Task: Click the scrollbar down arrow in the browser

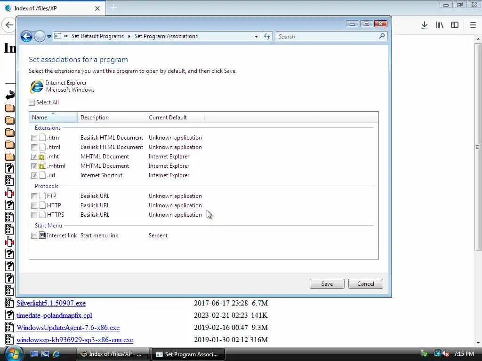Action: [478, 343]
